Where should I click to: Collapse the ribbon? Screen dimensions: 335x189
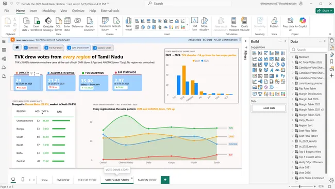(x=330, y=34)
